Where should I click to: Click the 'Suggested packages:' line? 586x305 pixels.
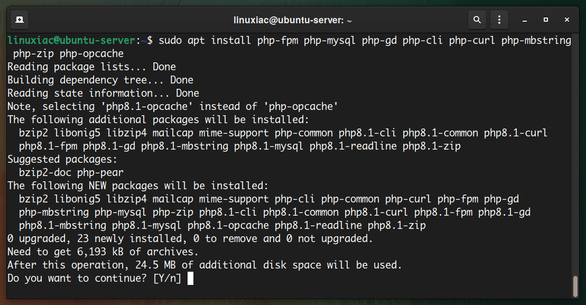(62, 159)
